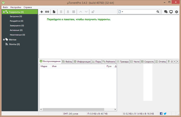Click the Move Up Queue arrow
Viewport: 181px width, 117px height.
(x=81, y=12)
